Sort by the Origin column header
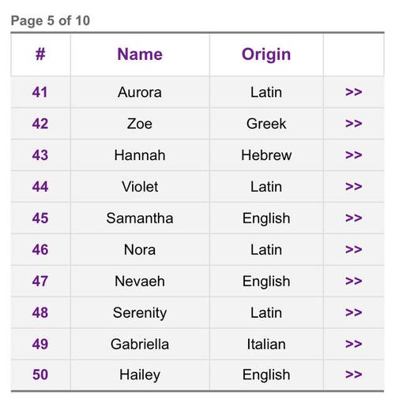Image resolution: width=395 pixels, height=399 pixels. (266, 54)
